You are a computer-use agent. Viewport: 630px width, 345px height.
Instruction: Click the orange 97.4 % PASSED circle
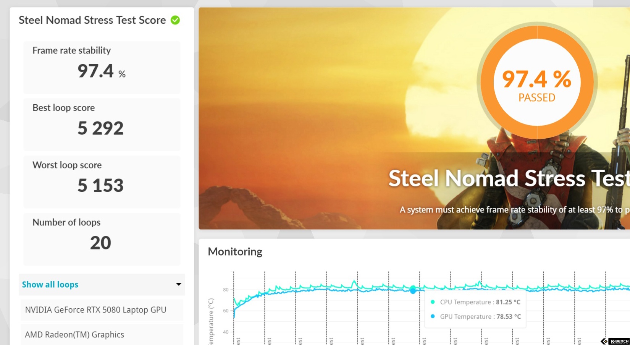click(x=536, y=82)
